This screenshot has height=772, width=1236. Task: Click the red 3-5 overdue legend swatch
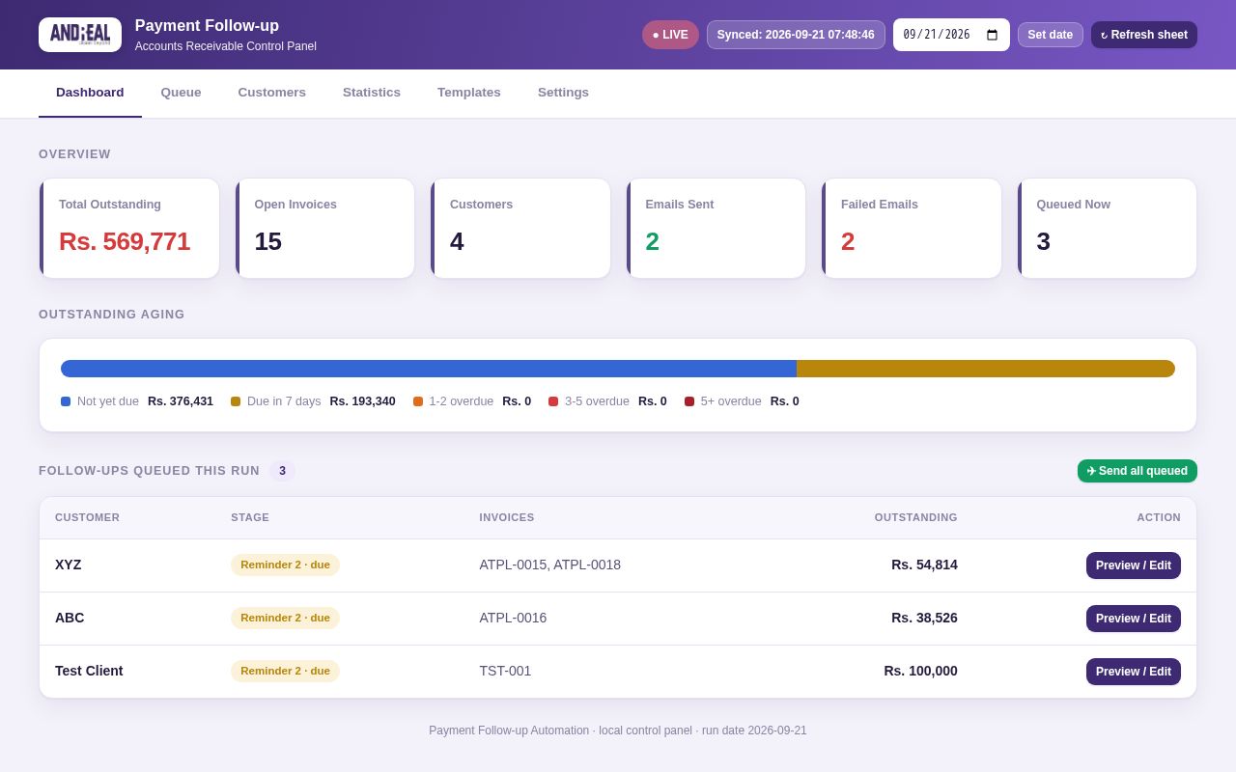(x=553, y=401)
